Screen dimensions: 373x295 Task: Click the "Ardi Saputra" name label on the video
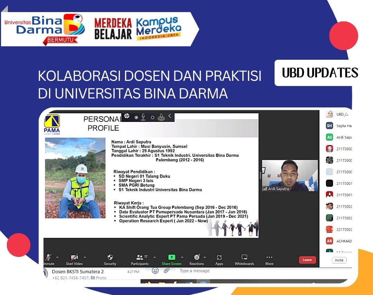[279, 189]
